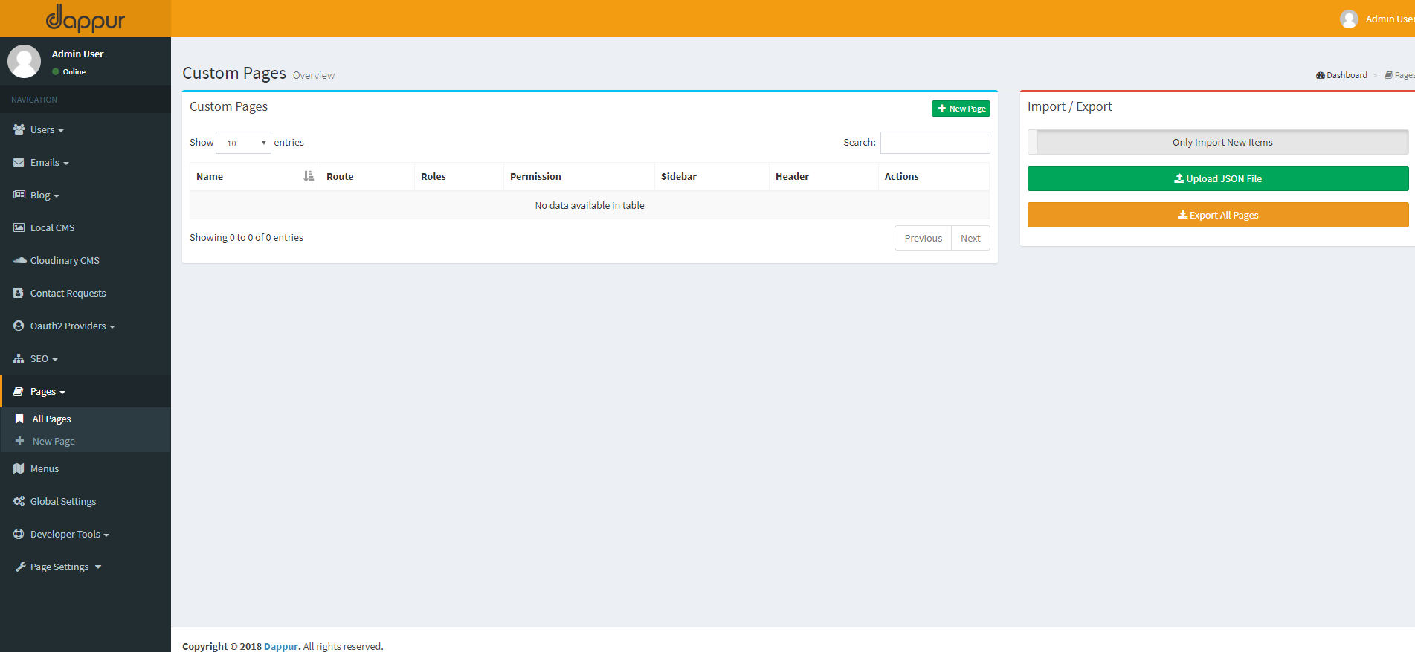Click the Global Settings cogs icon
Image resolution: width=1415 pixels, height=652 pixels.
(19, 501)
